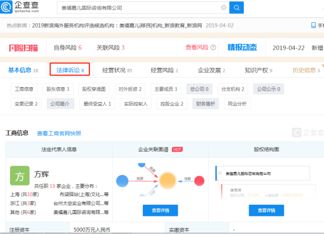
Task: Click the 查看风险 link
Action: pos(197,47)
